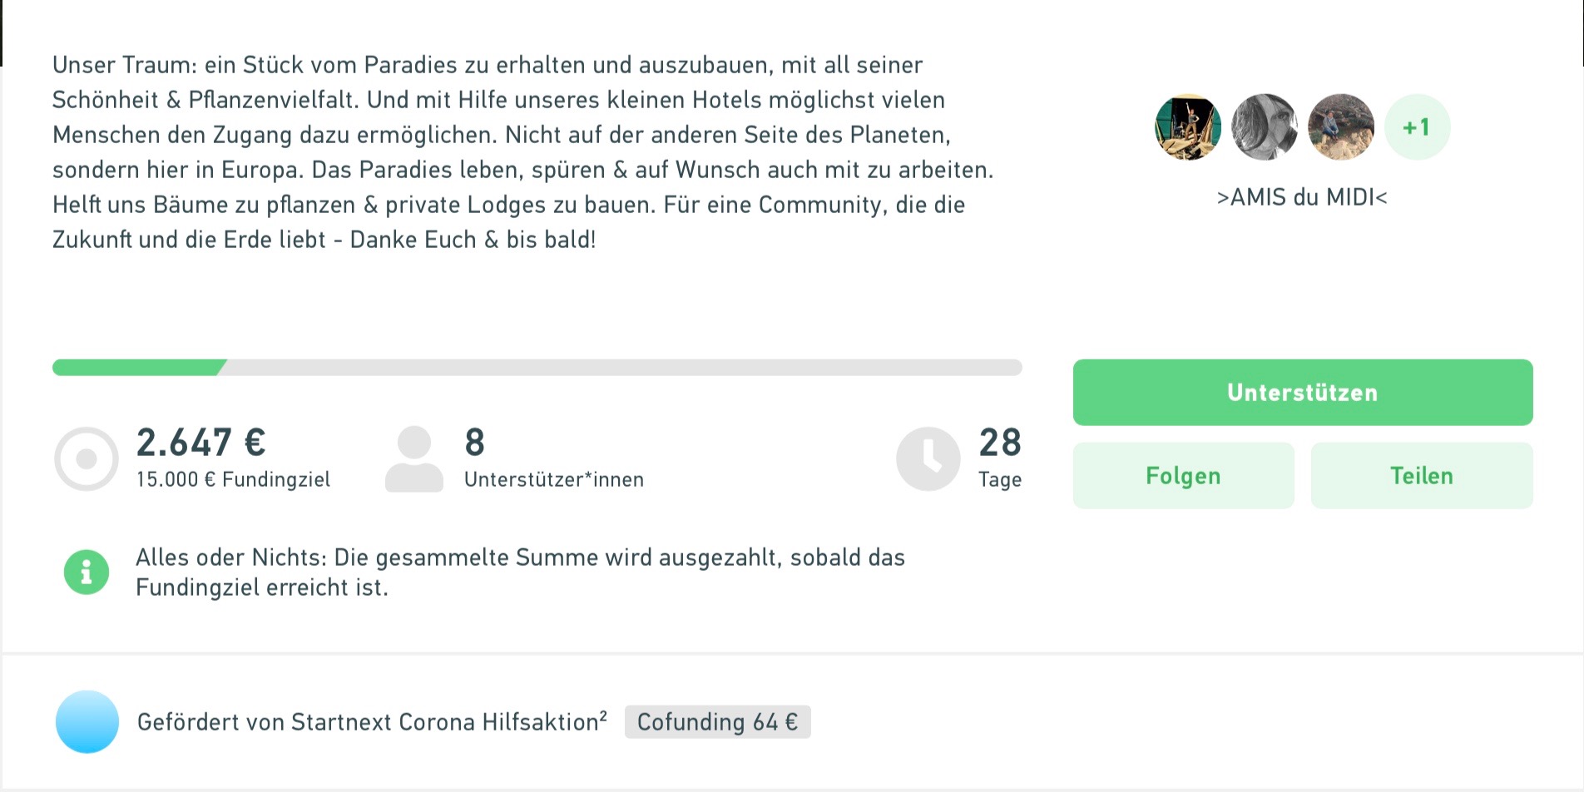This screenshot has width=1584, height=792.
Task: Share the project via Teilen button
Action: pos(1422,476)
